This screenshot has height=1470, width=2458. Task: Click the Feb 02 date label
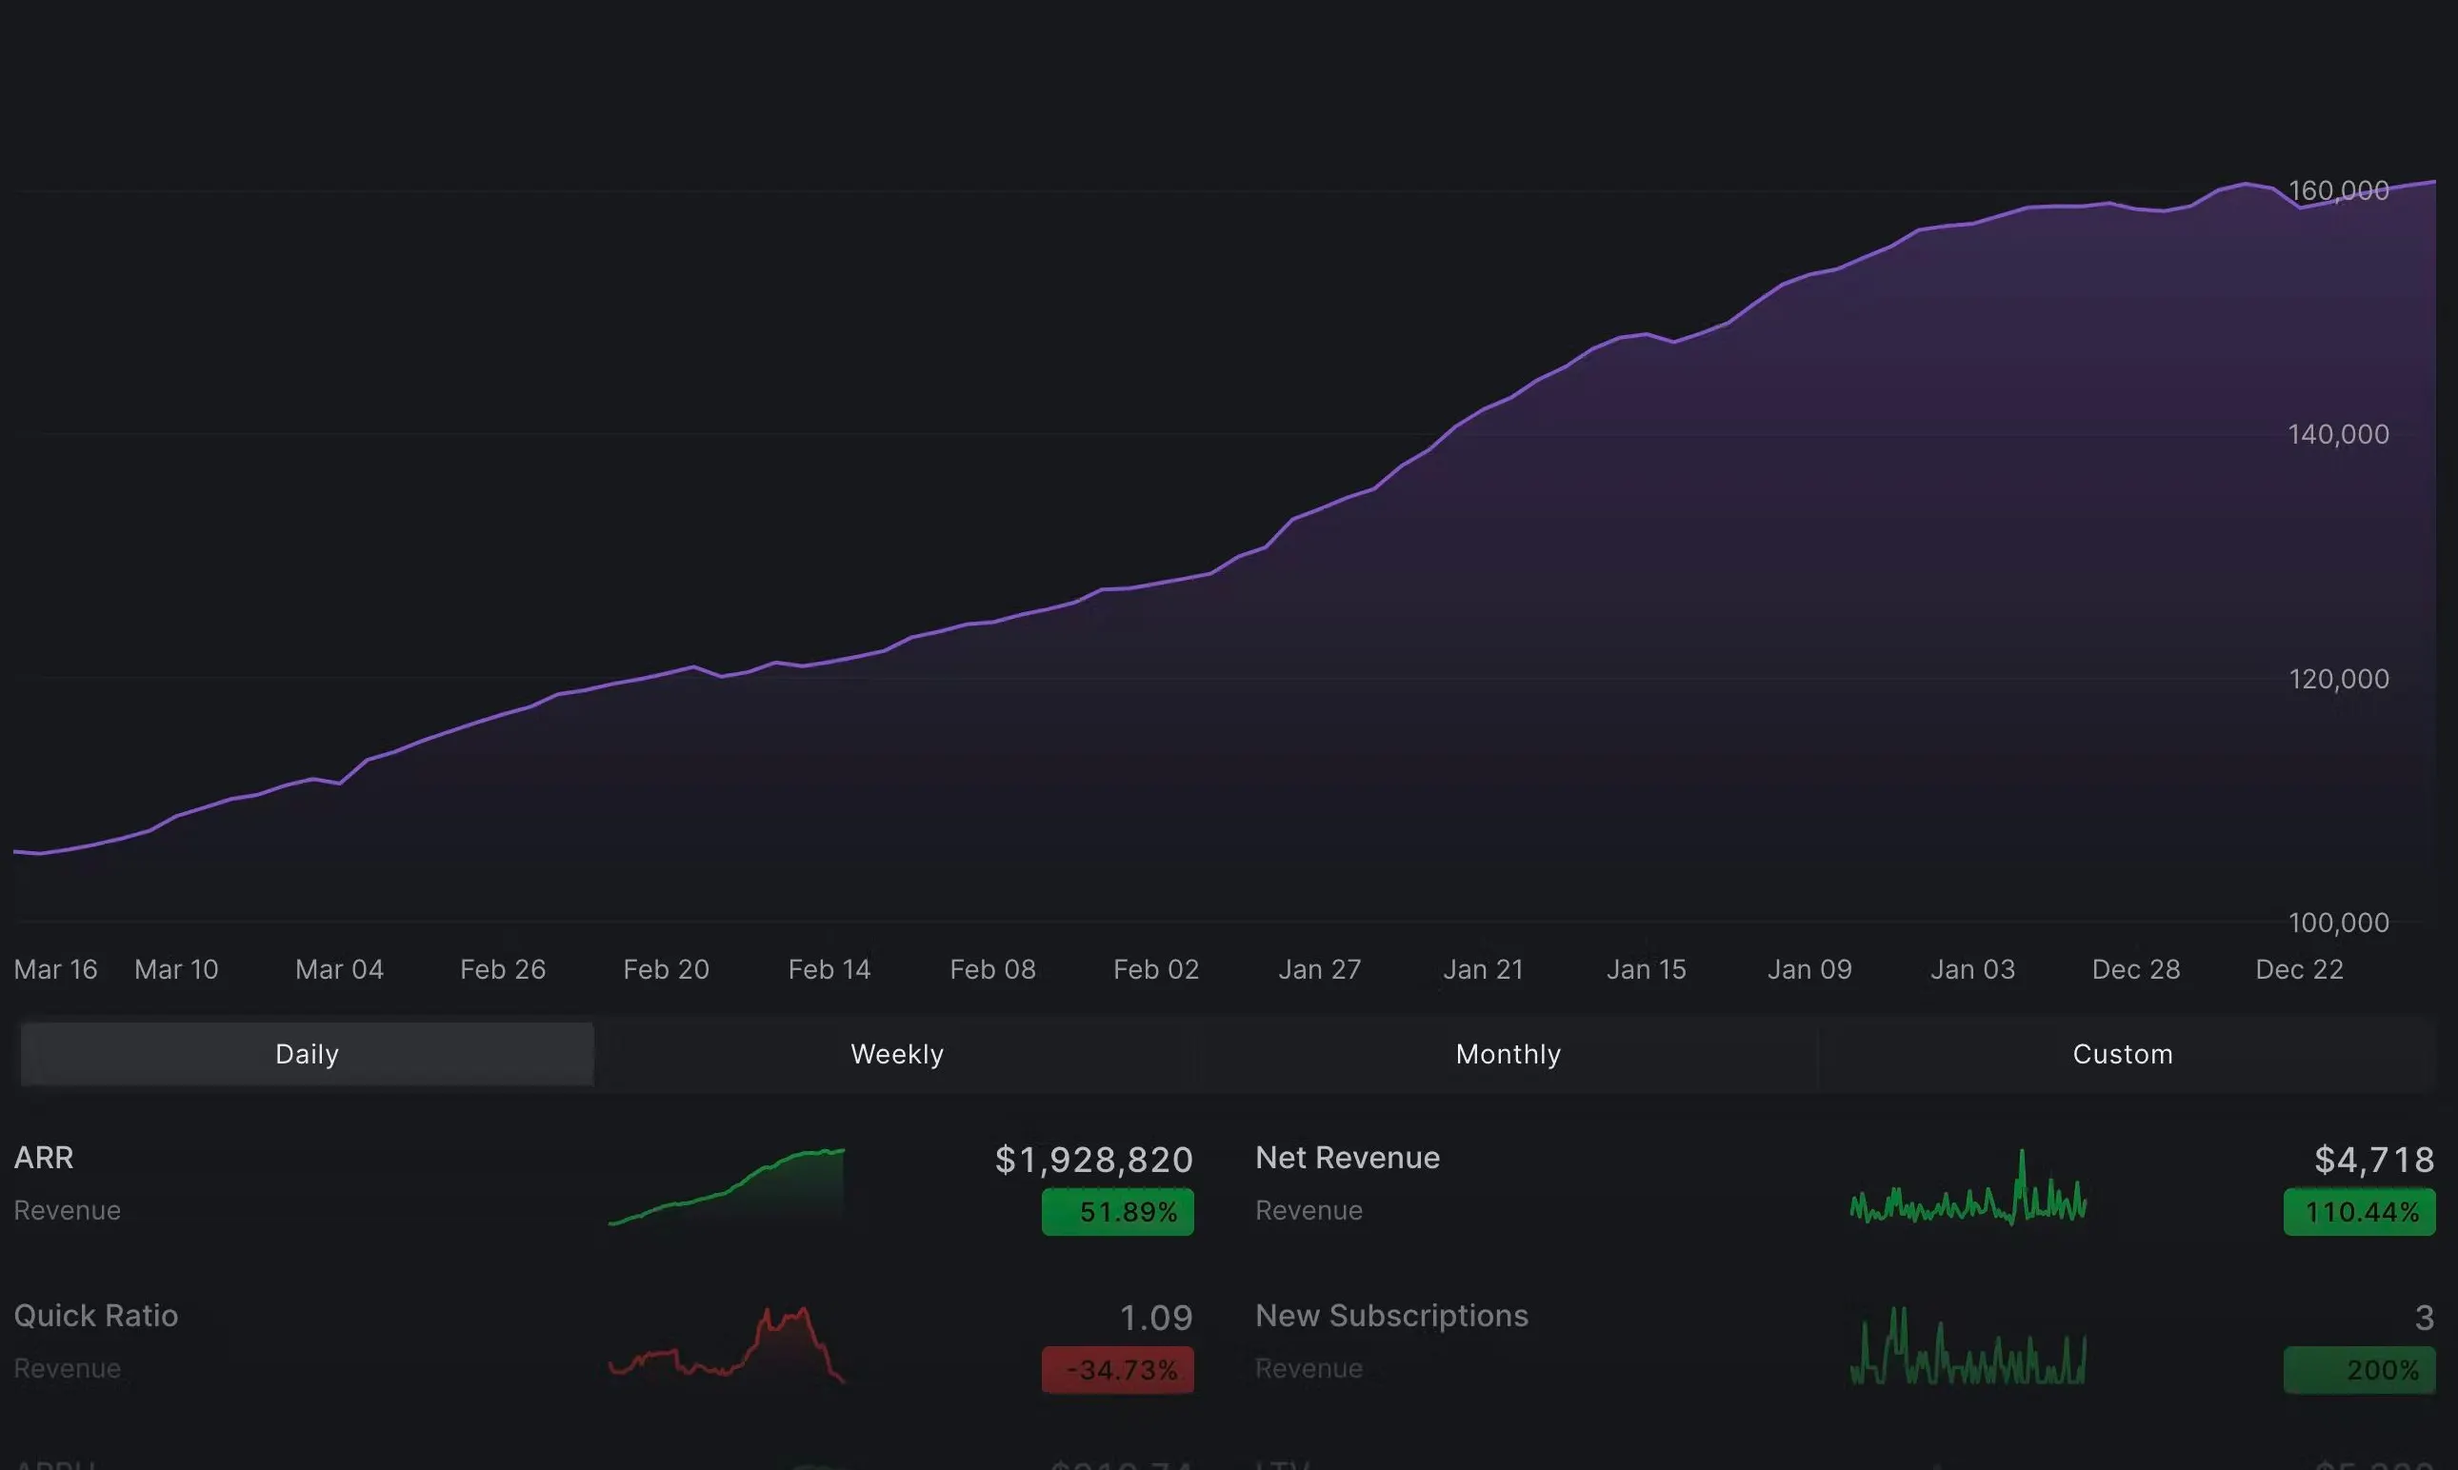tap(1156, 969)
